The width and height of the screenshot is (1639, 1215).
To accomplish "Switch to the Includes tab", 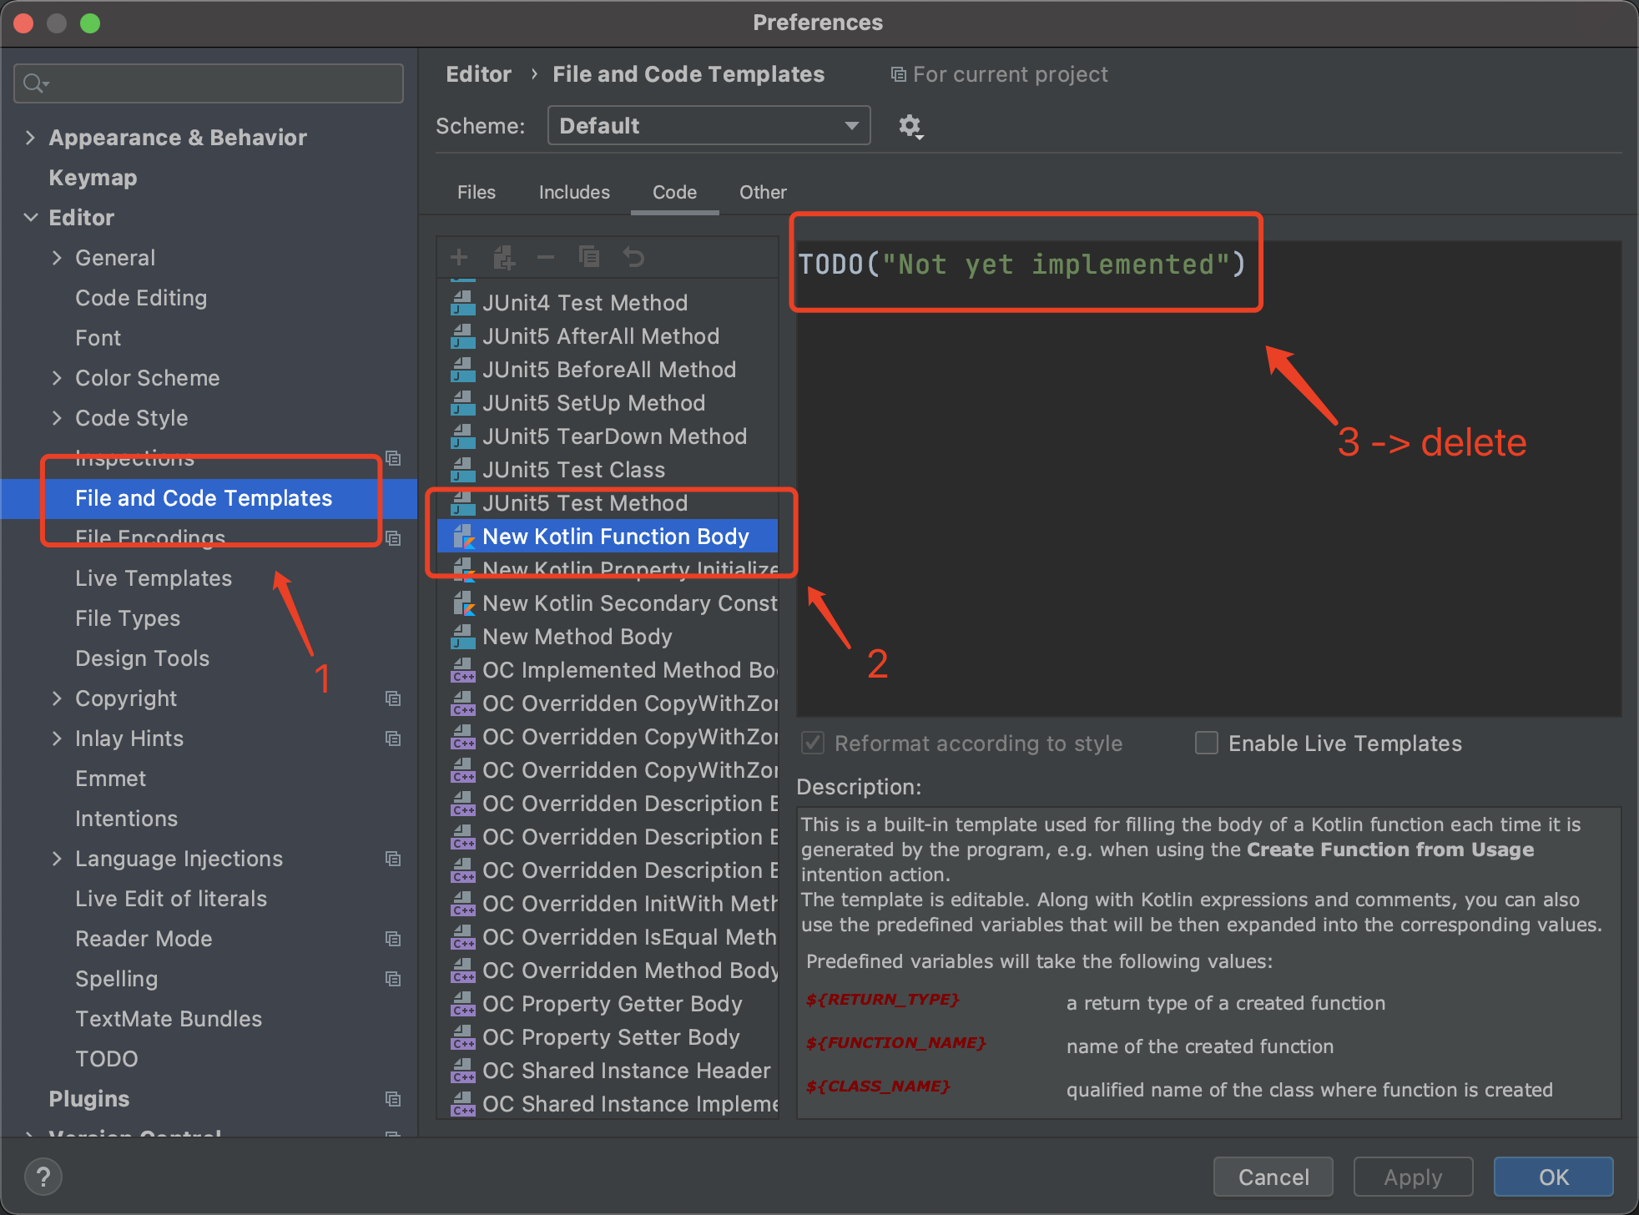I will coord(574,192).
